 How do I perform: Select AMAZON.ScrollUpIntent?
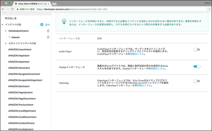(x=21, y=129)
